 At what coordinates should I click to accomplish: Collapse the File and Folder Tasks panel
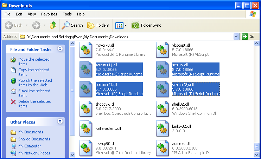pos(60,48)
